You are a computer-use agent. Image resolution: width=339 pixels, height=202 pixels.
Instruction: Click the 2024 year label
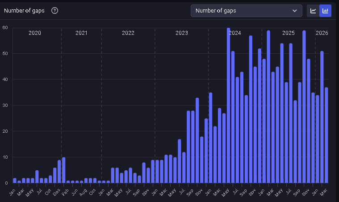pos(235,33)
